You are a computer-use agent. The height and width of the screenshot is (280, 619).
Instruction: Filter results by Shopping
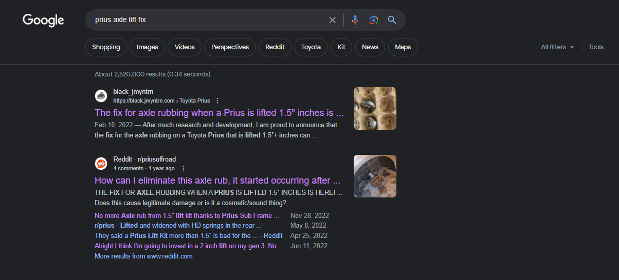[x=106, y=47]
